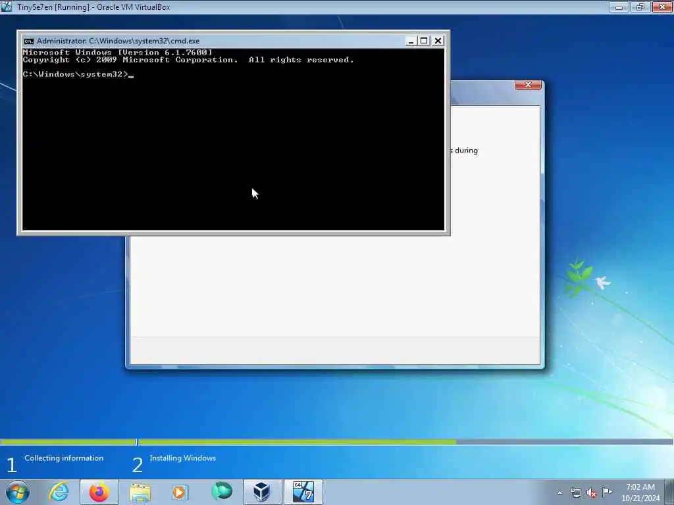Restore down the VirtualBox window
The height and width of the screenshot is (505, 674).
(640, 7)
